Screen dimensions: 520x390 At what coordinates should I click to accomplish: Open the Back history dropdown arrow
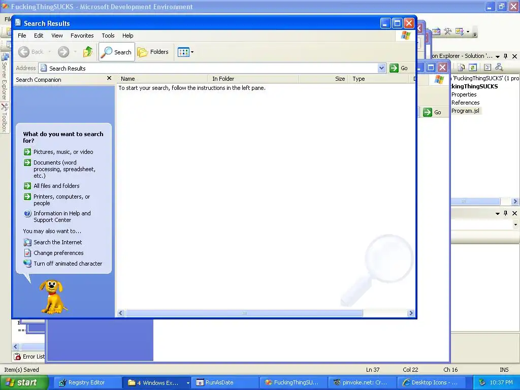[50, 52]
